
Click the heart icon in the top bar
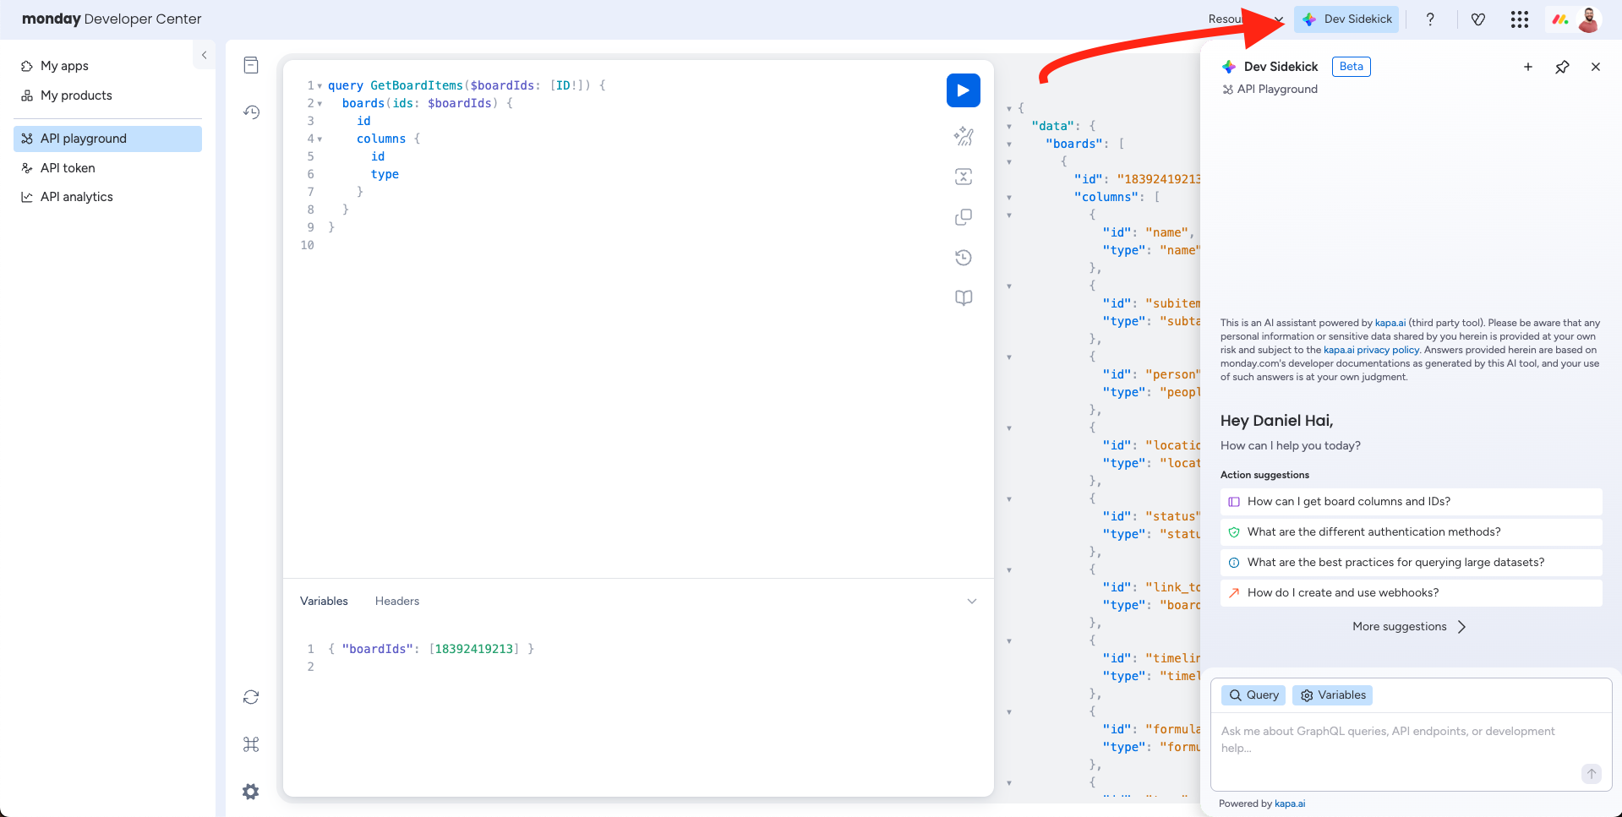(1478, 19)
